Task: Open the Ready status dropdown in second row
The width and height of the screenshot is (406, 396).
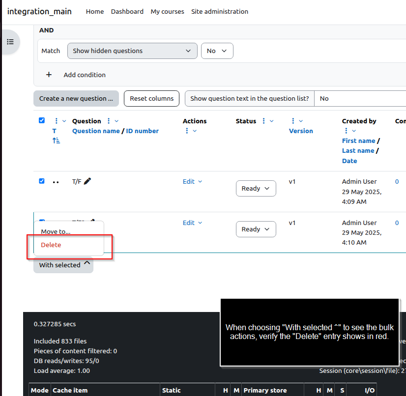Action: click(256, 229)
